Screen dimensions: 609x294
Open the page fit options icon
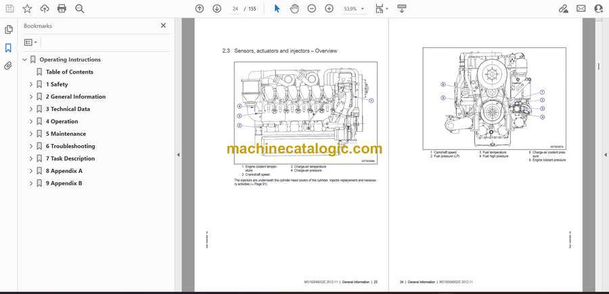[x=380, y=9]
